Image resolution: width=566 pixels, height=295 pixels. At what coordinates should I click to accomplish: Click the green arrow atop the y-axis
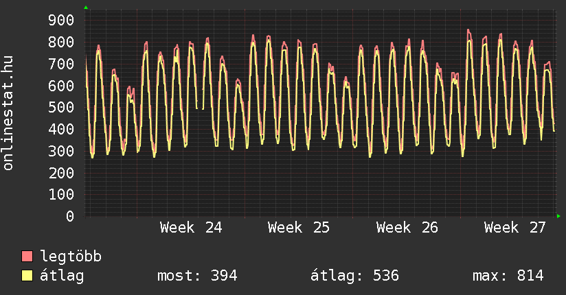[x=86, y=8]
